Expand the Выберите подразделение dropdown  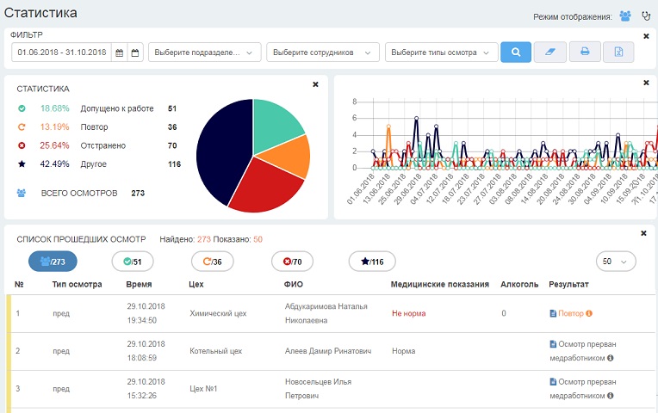205,53
